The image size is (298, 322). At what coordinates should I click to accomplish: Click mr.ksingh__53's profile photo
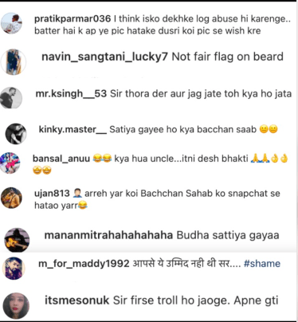(11, 98)
